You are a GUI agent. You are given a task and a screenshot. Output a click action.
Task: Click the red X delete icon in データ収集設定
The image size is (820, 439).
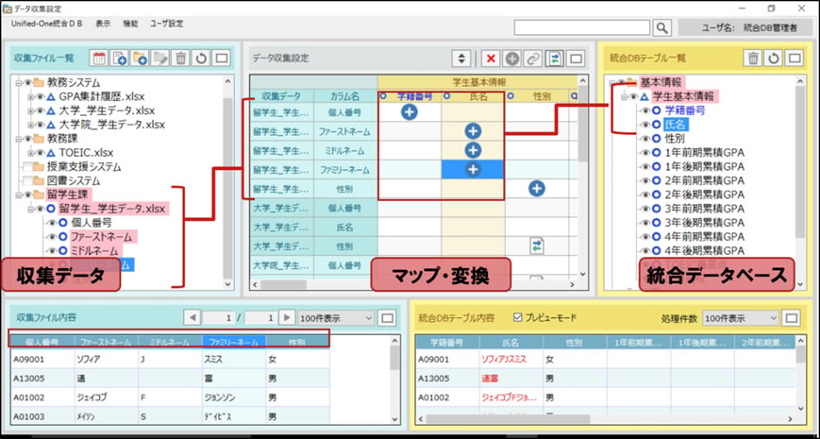click(x=491, y=59)
